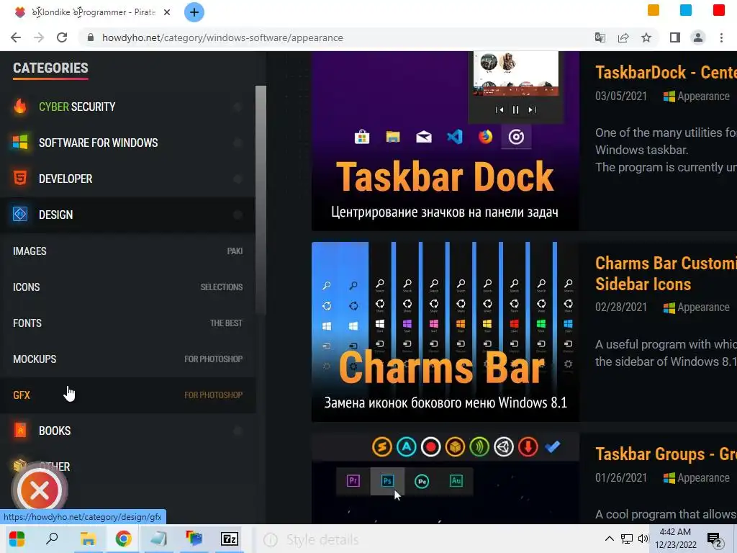Open the Chrome profile avatar
This screenshot has width=737, height=553.
698,37
